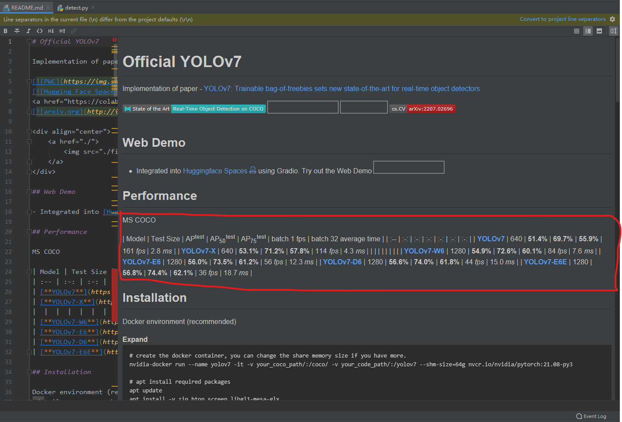Collapse the fold marker at line 18
622x422 pixels.
tap(29, 212)
